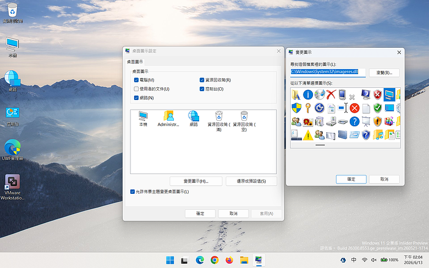
Task: Toggle the 電腦(M) checkbox
Action: tap(136, 80)
